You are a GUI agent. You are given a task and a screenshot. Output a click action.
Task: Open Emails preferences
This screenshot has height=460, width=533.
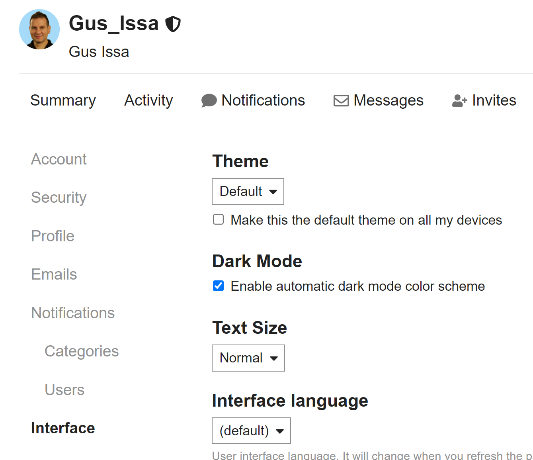pyautogui.click(x=54, y=274)
